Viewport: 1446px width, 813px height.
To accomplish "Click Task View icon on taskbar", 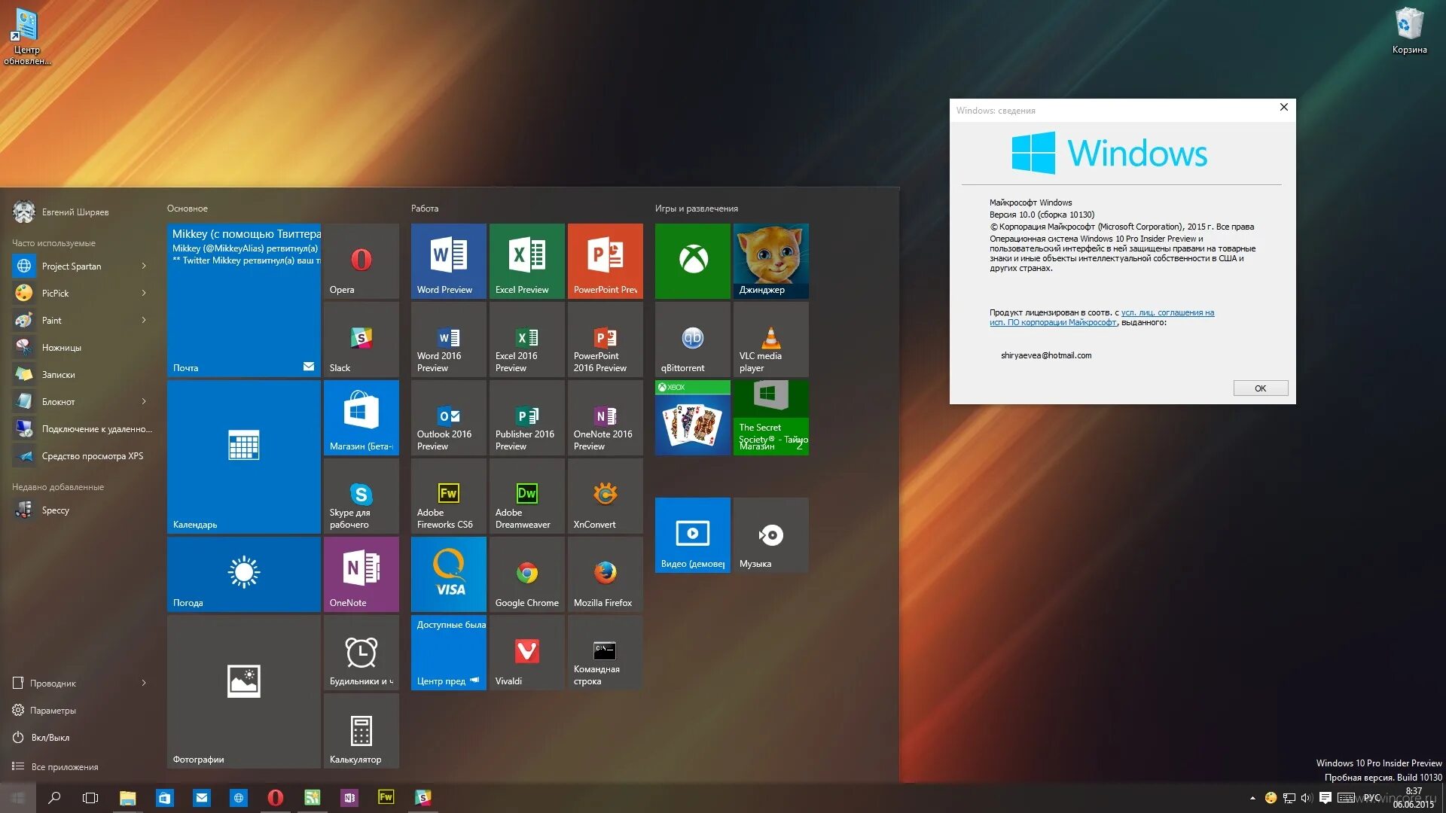I will click(x=90, y=797).
